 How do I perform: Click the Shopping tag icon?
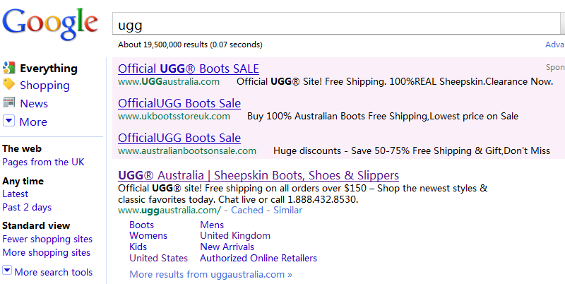click(8, 84)
